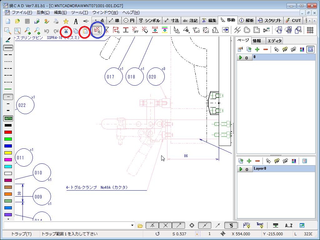320x240 pixels.
Task: Click the scissors cut icon
Action: point(66,31)
